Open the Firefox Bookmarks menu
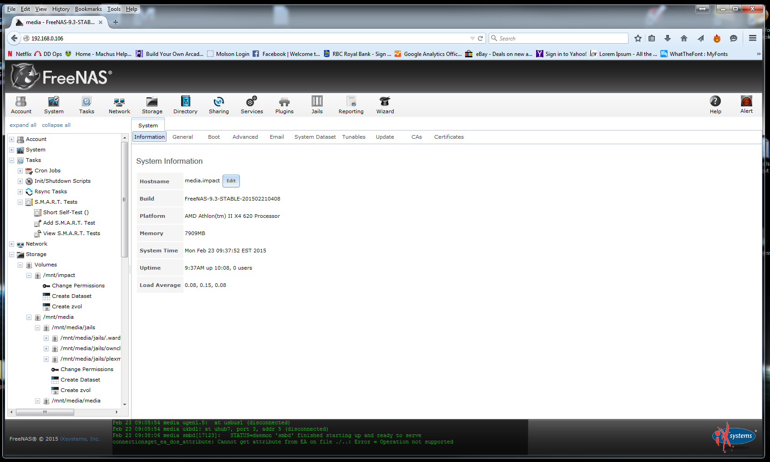770x462 pixels. click(x=88, y=9)
